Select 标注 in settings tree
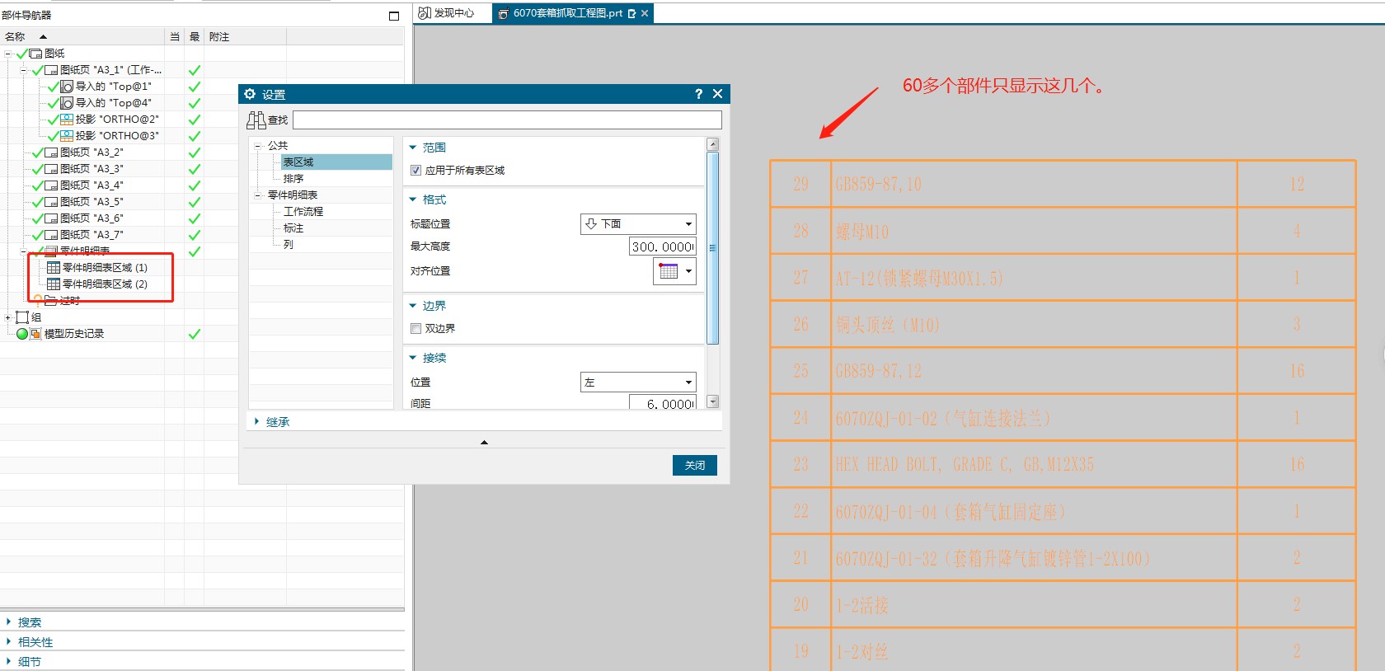1385x671 pixels. tap(293, 228)
